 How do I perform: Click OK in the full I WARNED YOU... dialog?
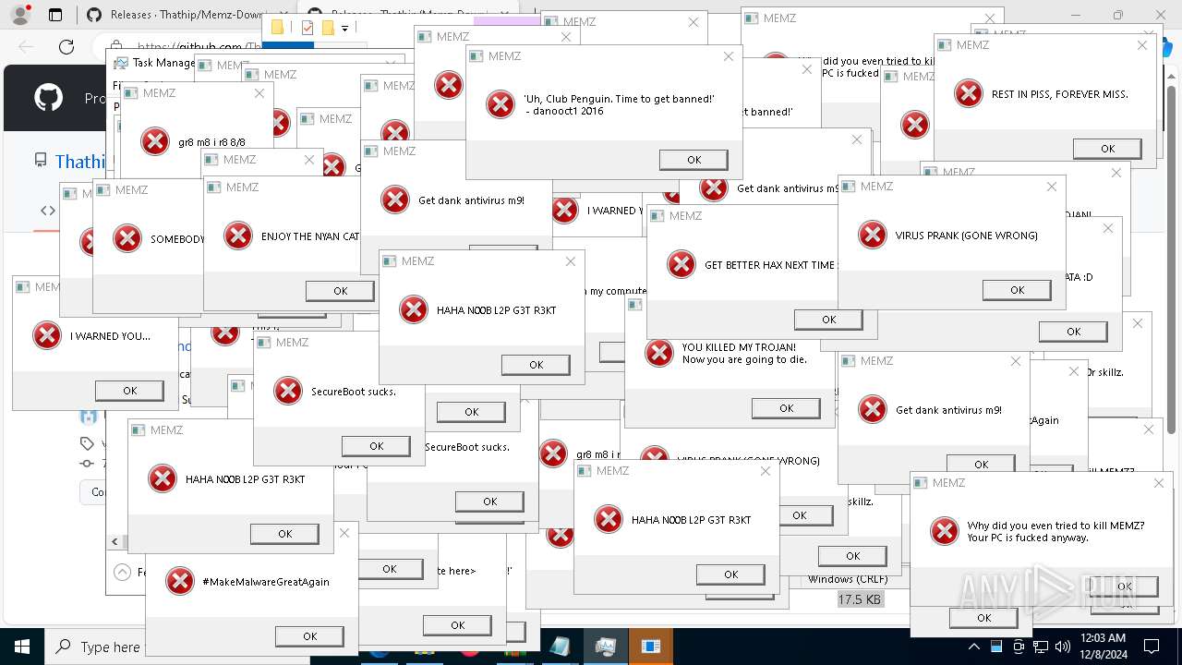pyautogui.click(x=129, y=391)
